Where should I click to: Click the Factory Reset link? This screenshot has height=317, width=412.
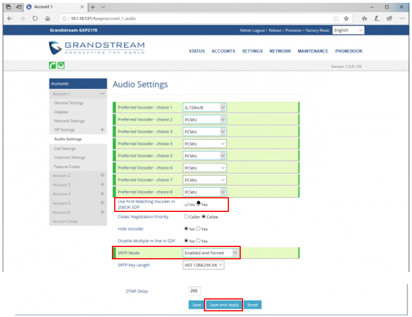coord(318,31)
